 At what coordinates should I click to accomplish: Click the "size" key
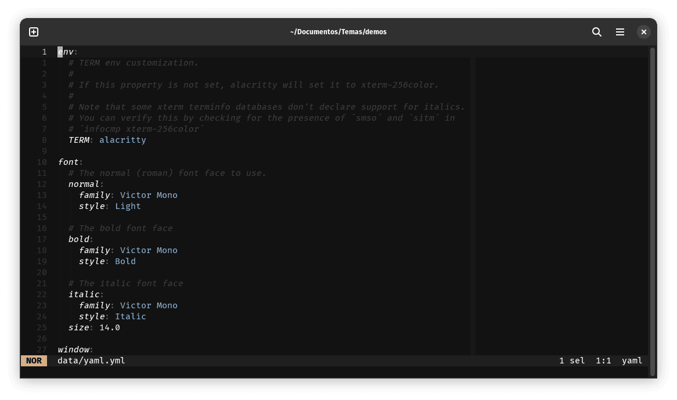click(78, 328)
